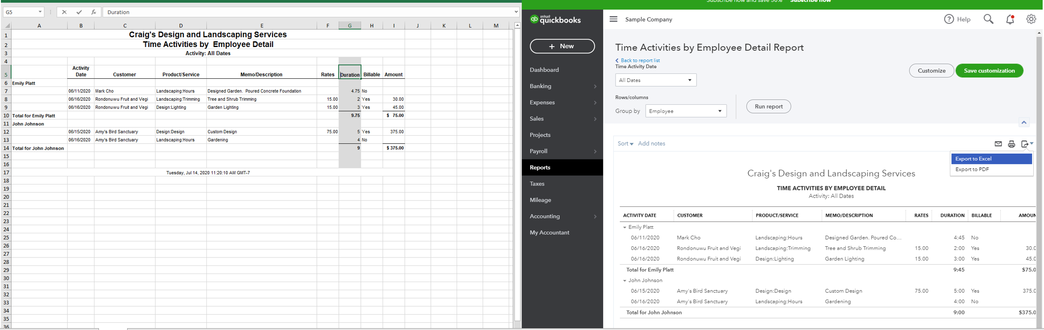Viewport: 1044px width, 330px height.
Task: Click Run report
Action: pyautogui.click(x=768, y=107)
